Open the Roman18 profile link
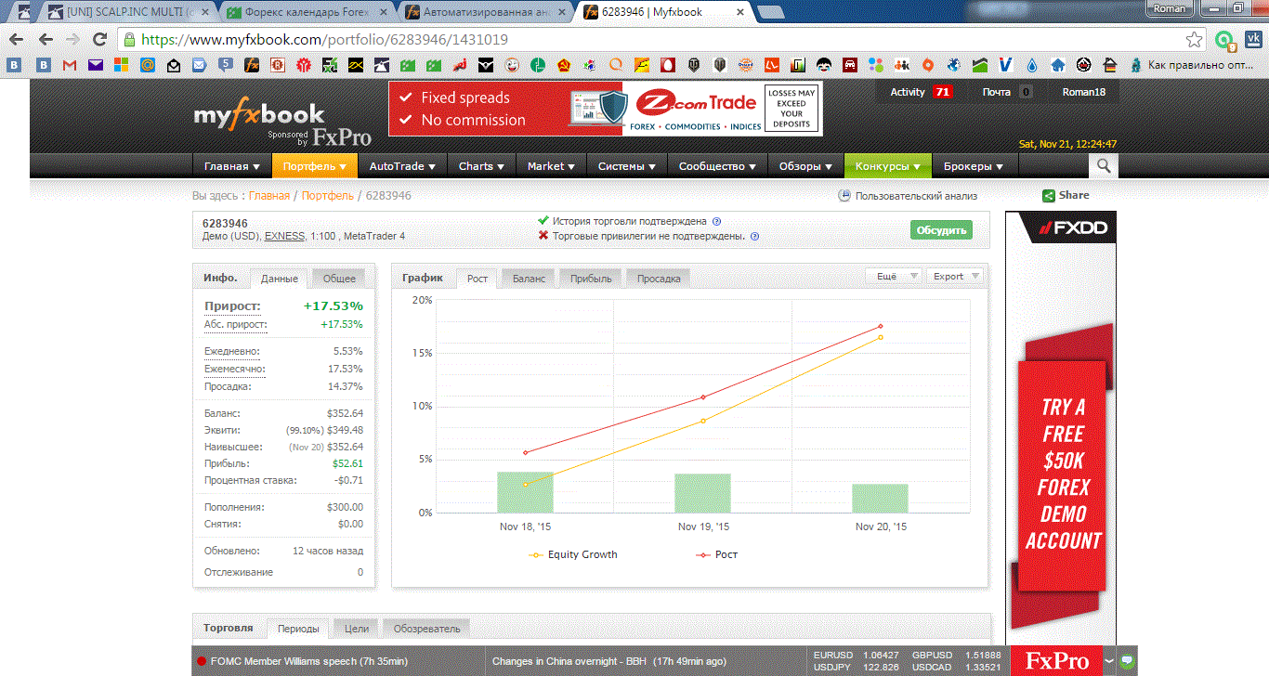This screenshot has height=676, width=1269. 1084,92
